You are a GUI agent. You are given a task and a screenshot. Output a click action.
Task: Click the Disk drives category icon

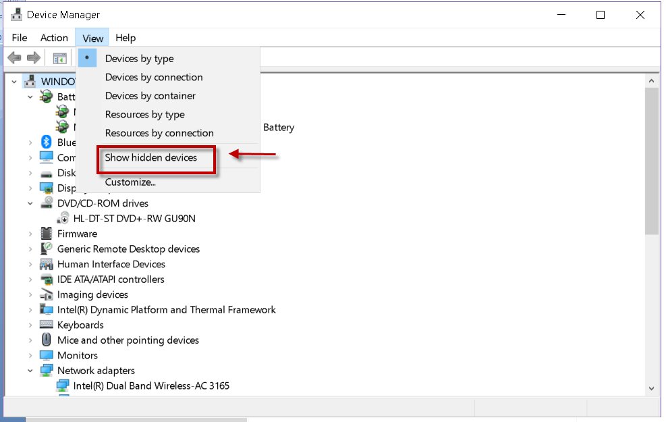point(47,173)
